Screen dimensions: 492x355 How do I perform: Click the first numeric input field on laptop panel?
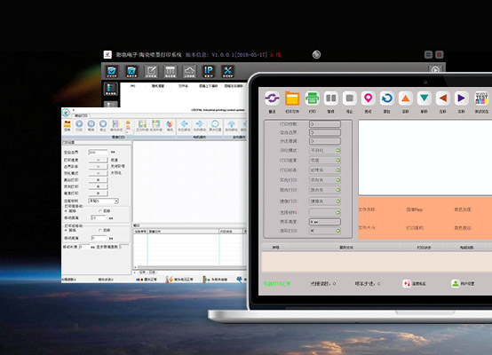(325, 124)
